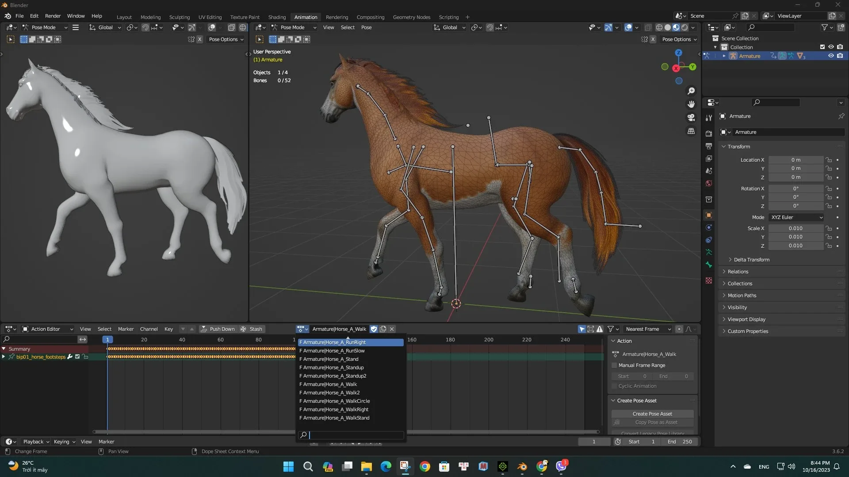Viewport: 849px width, 477px height.
Task: Toggle X-ray in right viewport header
Action: point(648,27)
